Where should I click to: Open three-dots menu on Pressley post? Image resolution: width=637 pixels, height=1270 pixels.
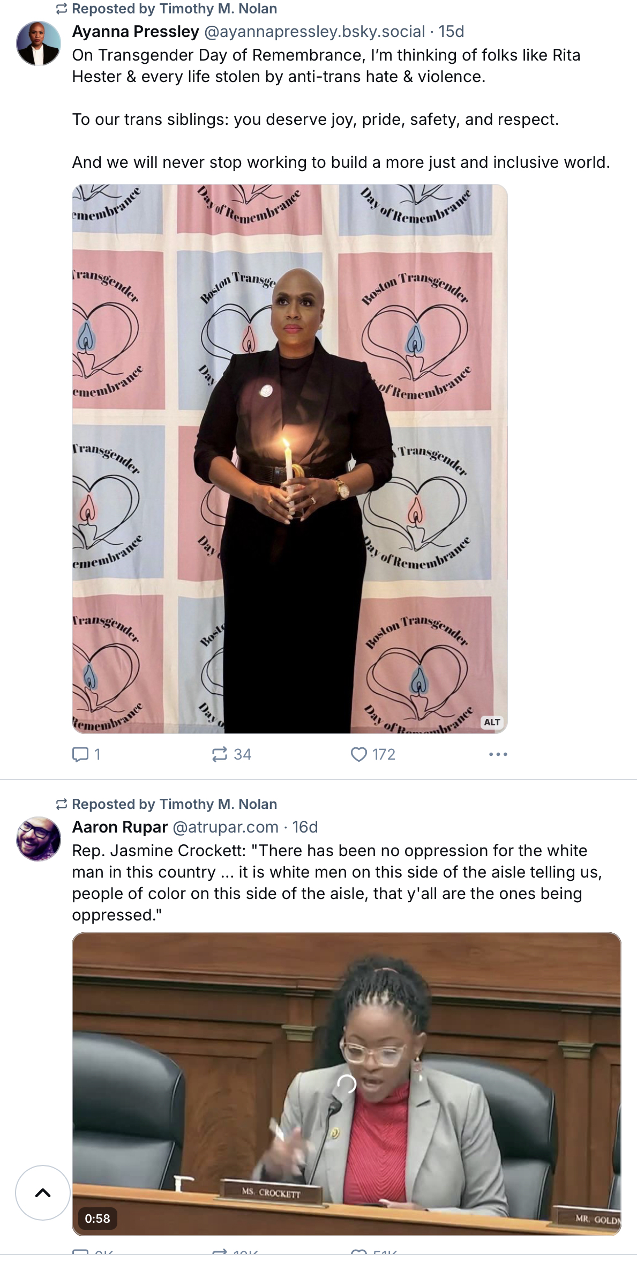coord(498,754)
